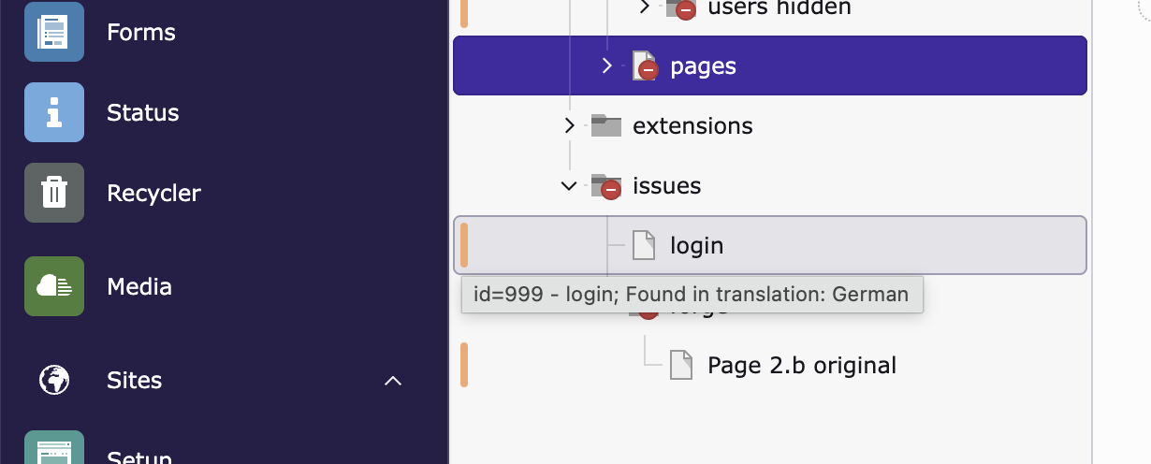Click the issues folder icon
Viewport: 1151px width, 464px height.
click(x=606, y=186)
